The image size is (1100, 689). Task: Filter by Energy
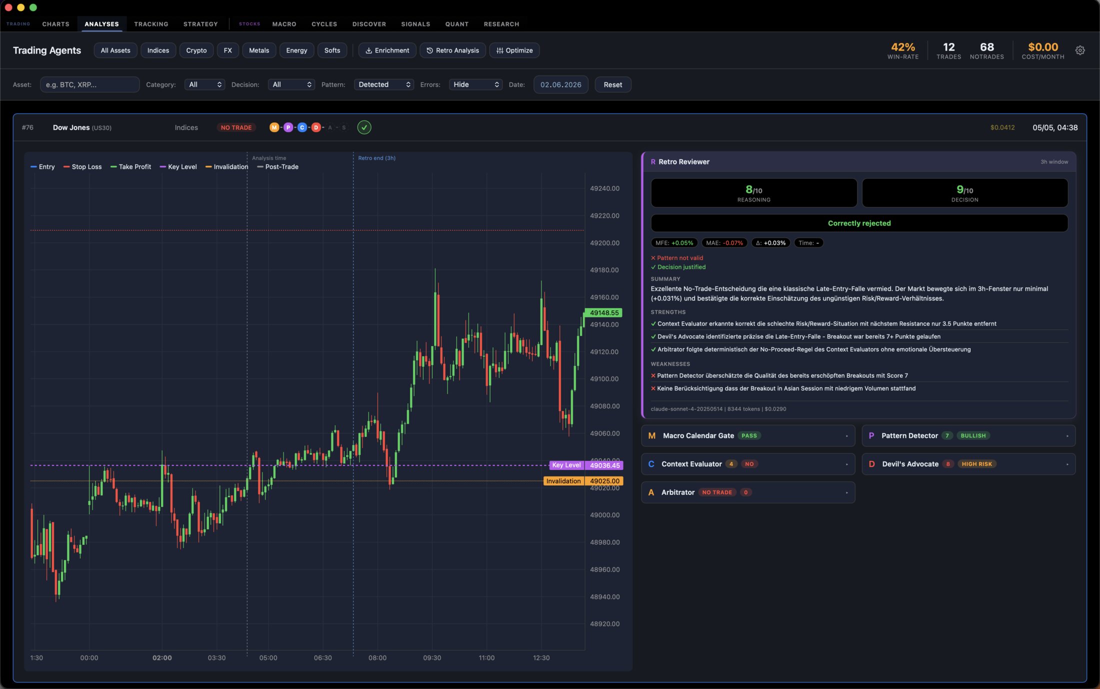coord(296,50)
